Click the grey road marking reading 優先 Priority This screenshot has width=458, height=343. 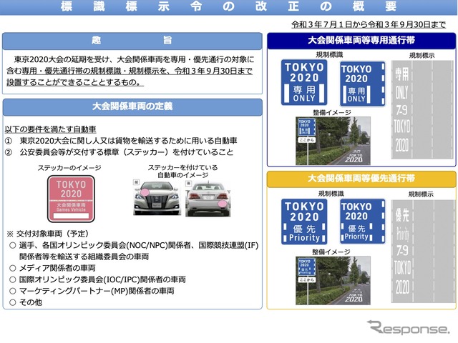[x=422, y=252]
